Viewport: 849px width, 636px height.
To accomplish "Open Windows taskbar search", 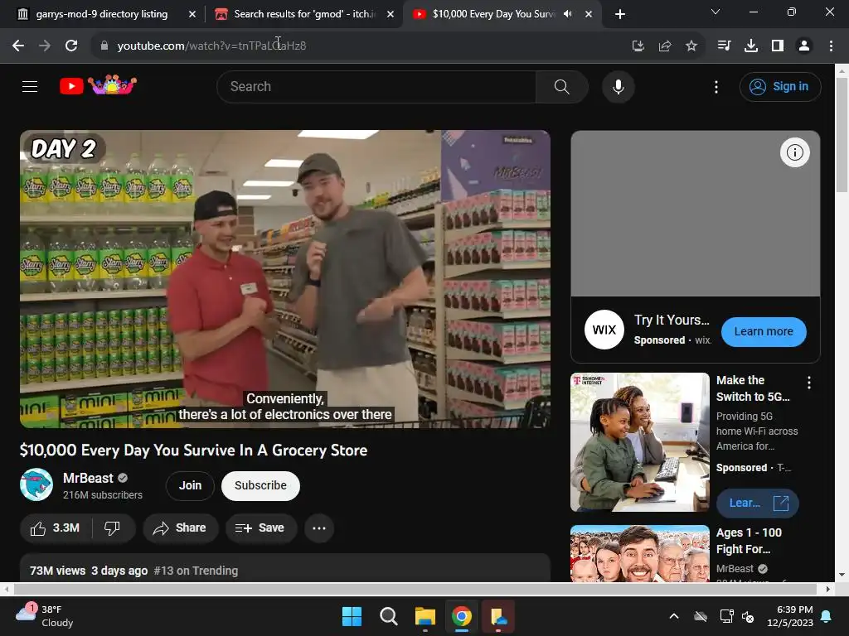I will [388, 616].
